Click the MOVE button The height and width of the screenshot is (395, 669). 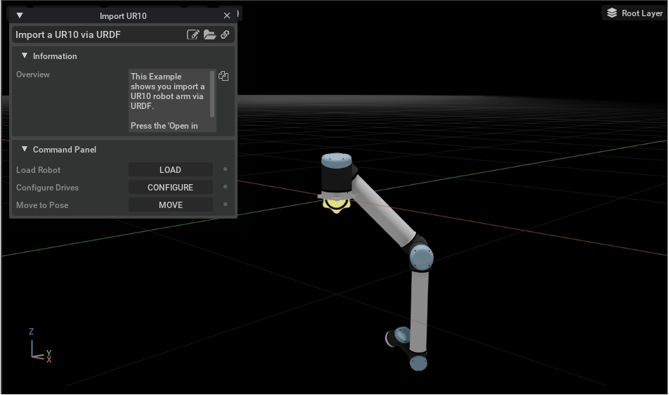[x=170, y=205]
